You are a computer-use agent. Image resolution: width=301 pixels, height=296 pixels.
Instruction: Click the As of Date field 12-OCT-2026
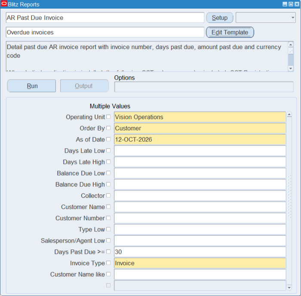[200, 139]
